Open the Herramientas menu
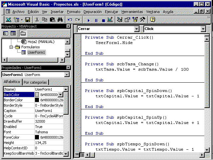The height and width of the screenshot is (160, 213). [x=132, y=12]
